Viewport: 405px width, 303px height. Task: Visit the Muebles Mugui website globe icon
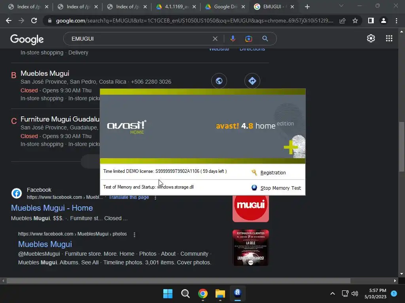coord(219,81)
